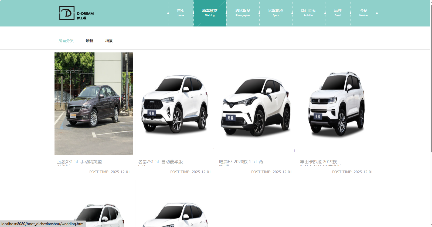Viewport: 432px width, 227px height.
Task: Filter the car list by 最新
Action: [x=89, y=41]
